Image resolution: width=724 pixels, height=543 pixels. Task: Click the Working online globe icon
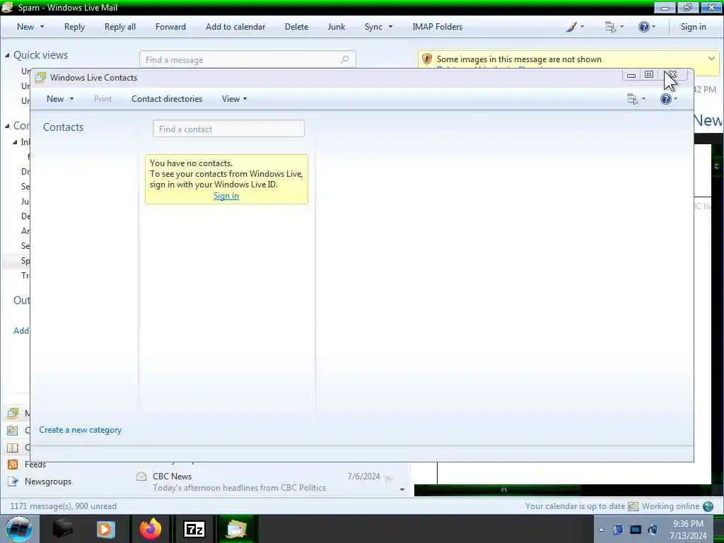point(708,506)
